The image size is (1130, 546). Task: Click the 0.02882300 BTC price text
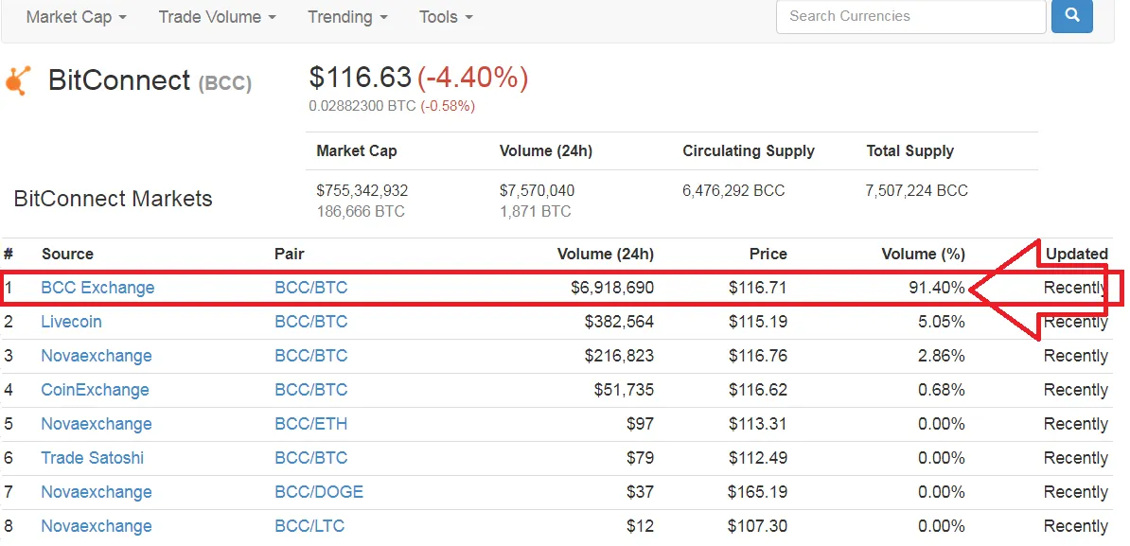pyautogui.click(x=362, y=106)
